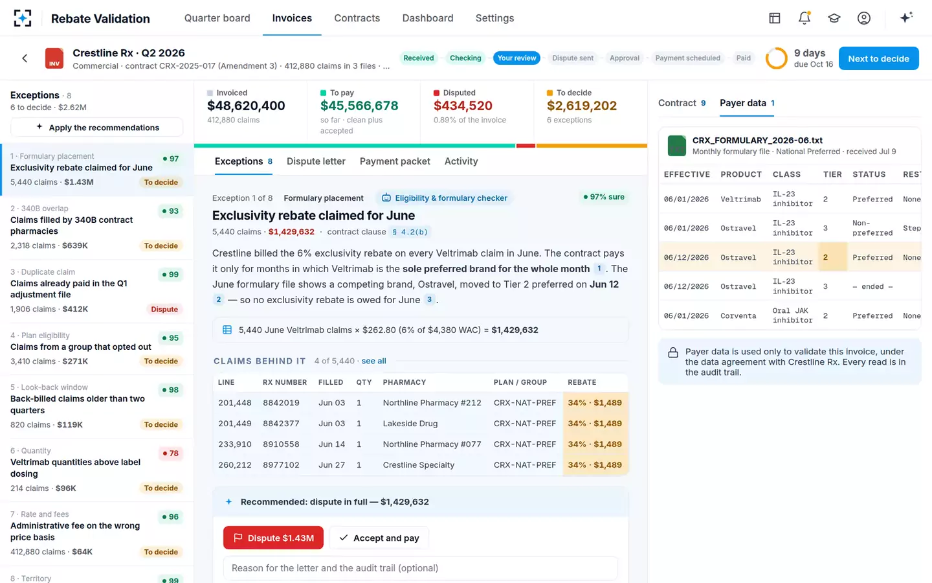The width and height of the screenshot is (932, 583).
Task: Select Veltrimab quantities above label dosing exception
Action: click(x=97, y=470)
